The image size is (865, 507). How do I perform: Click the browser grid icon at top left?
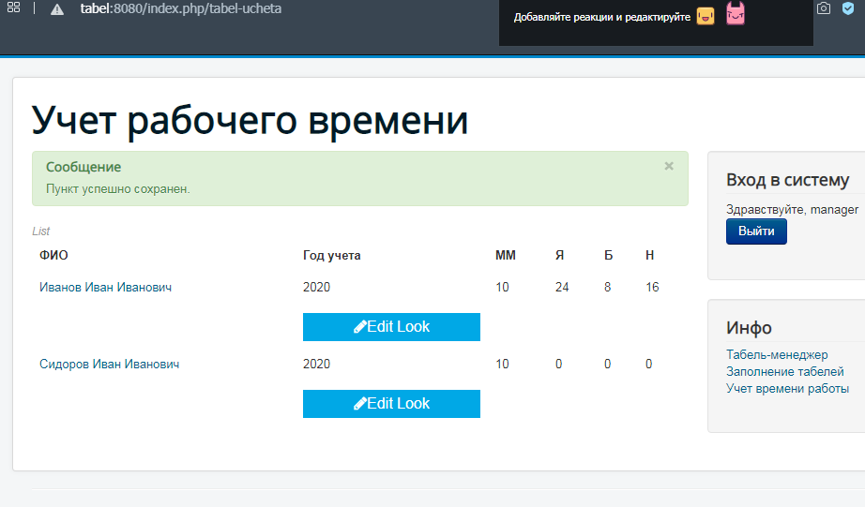(x=14, y=8)
